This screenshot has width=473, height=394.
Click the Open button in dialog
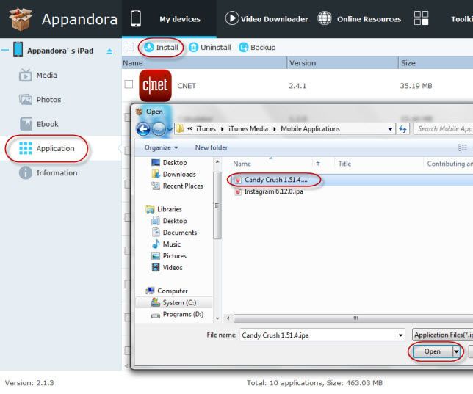[433, 351]
